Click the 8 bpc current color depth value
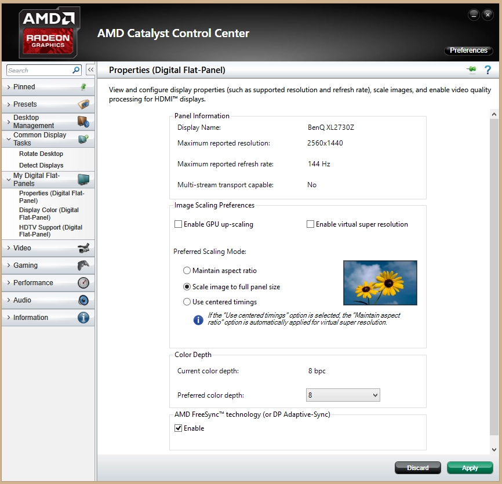 coord(317,371)
